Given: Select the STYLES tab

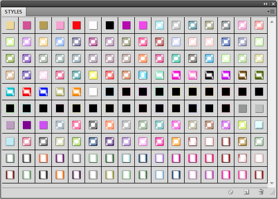Looking at the screenshot, I should click(x=13, y=12).
